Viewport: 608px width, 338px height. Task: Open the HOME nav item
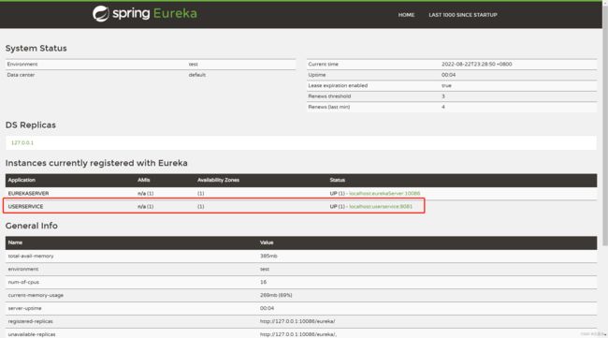[406, 15]
